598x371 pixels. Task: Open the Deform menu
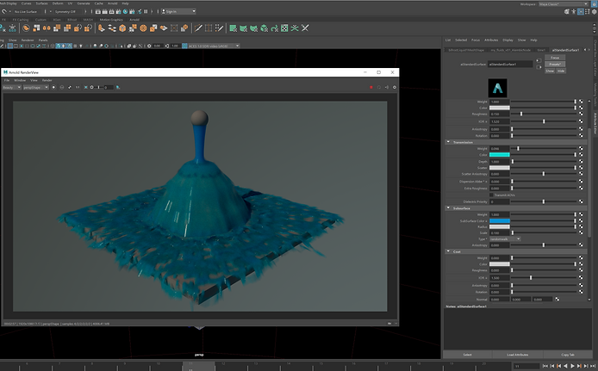click(58, 3)
